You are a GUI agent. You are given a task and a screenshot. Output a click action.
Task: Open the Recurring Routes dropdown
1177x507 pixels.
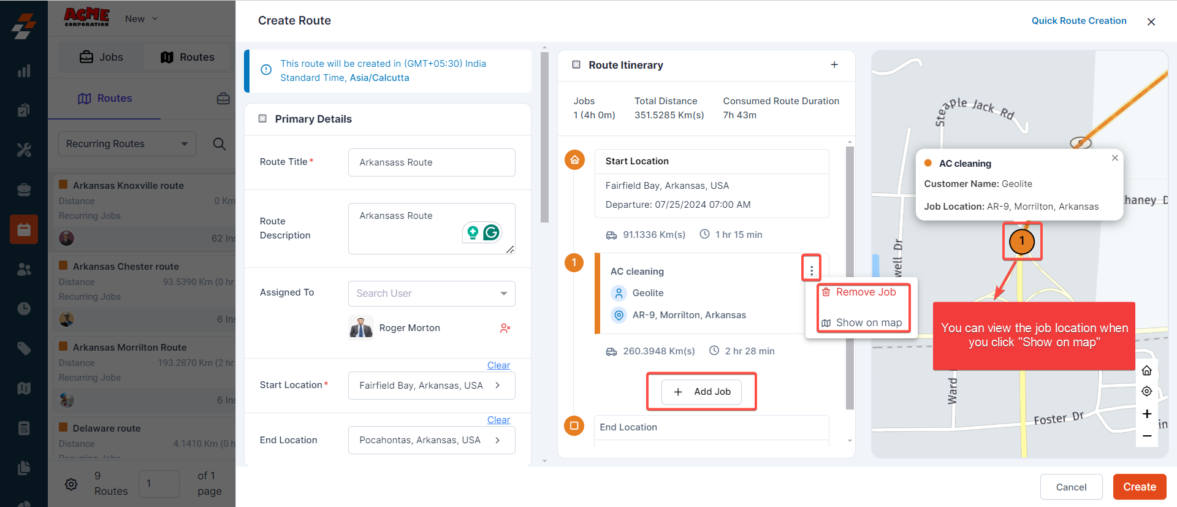click(127, 144)
